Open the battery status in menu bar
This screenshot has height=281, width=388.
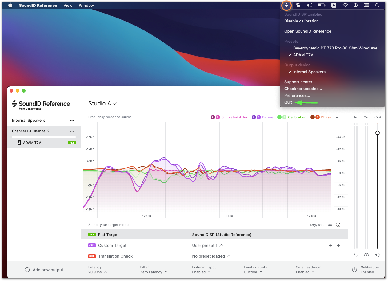pyautogui.click(x=322, y=5)
